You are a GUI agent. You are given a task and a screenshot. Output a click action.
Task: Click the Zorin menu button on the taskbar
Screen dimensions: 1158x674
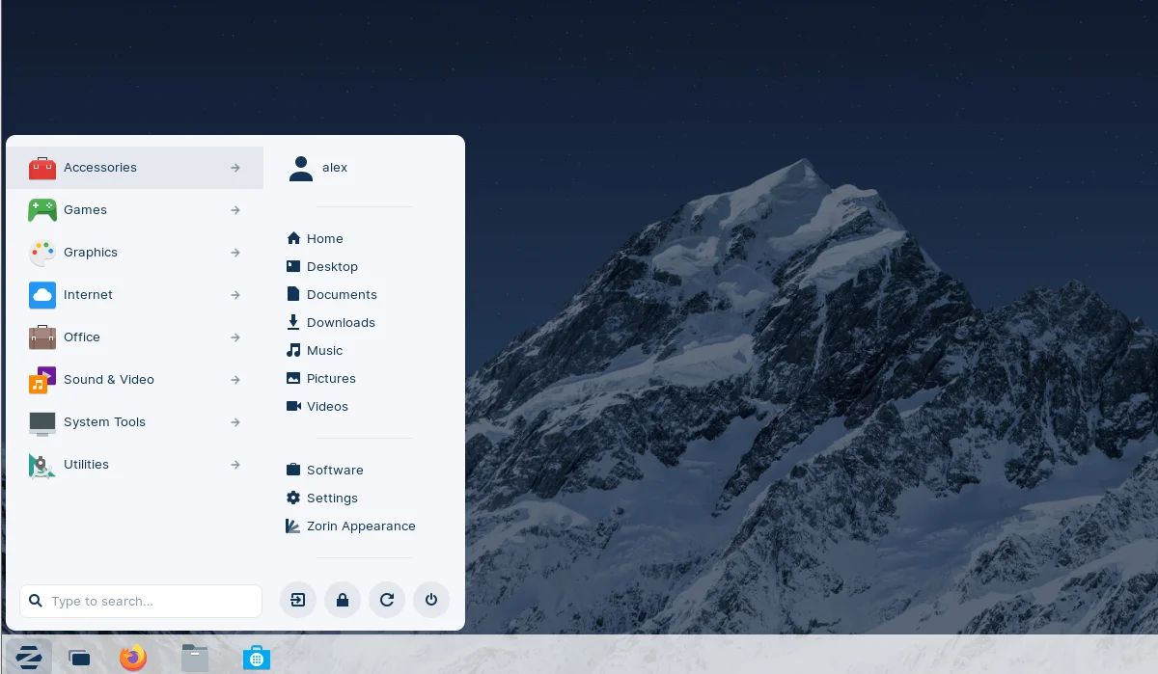point(28,657)
